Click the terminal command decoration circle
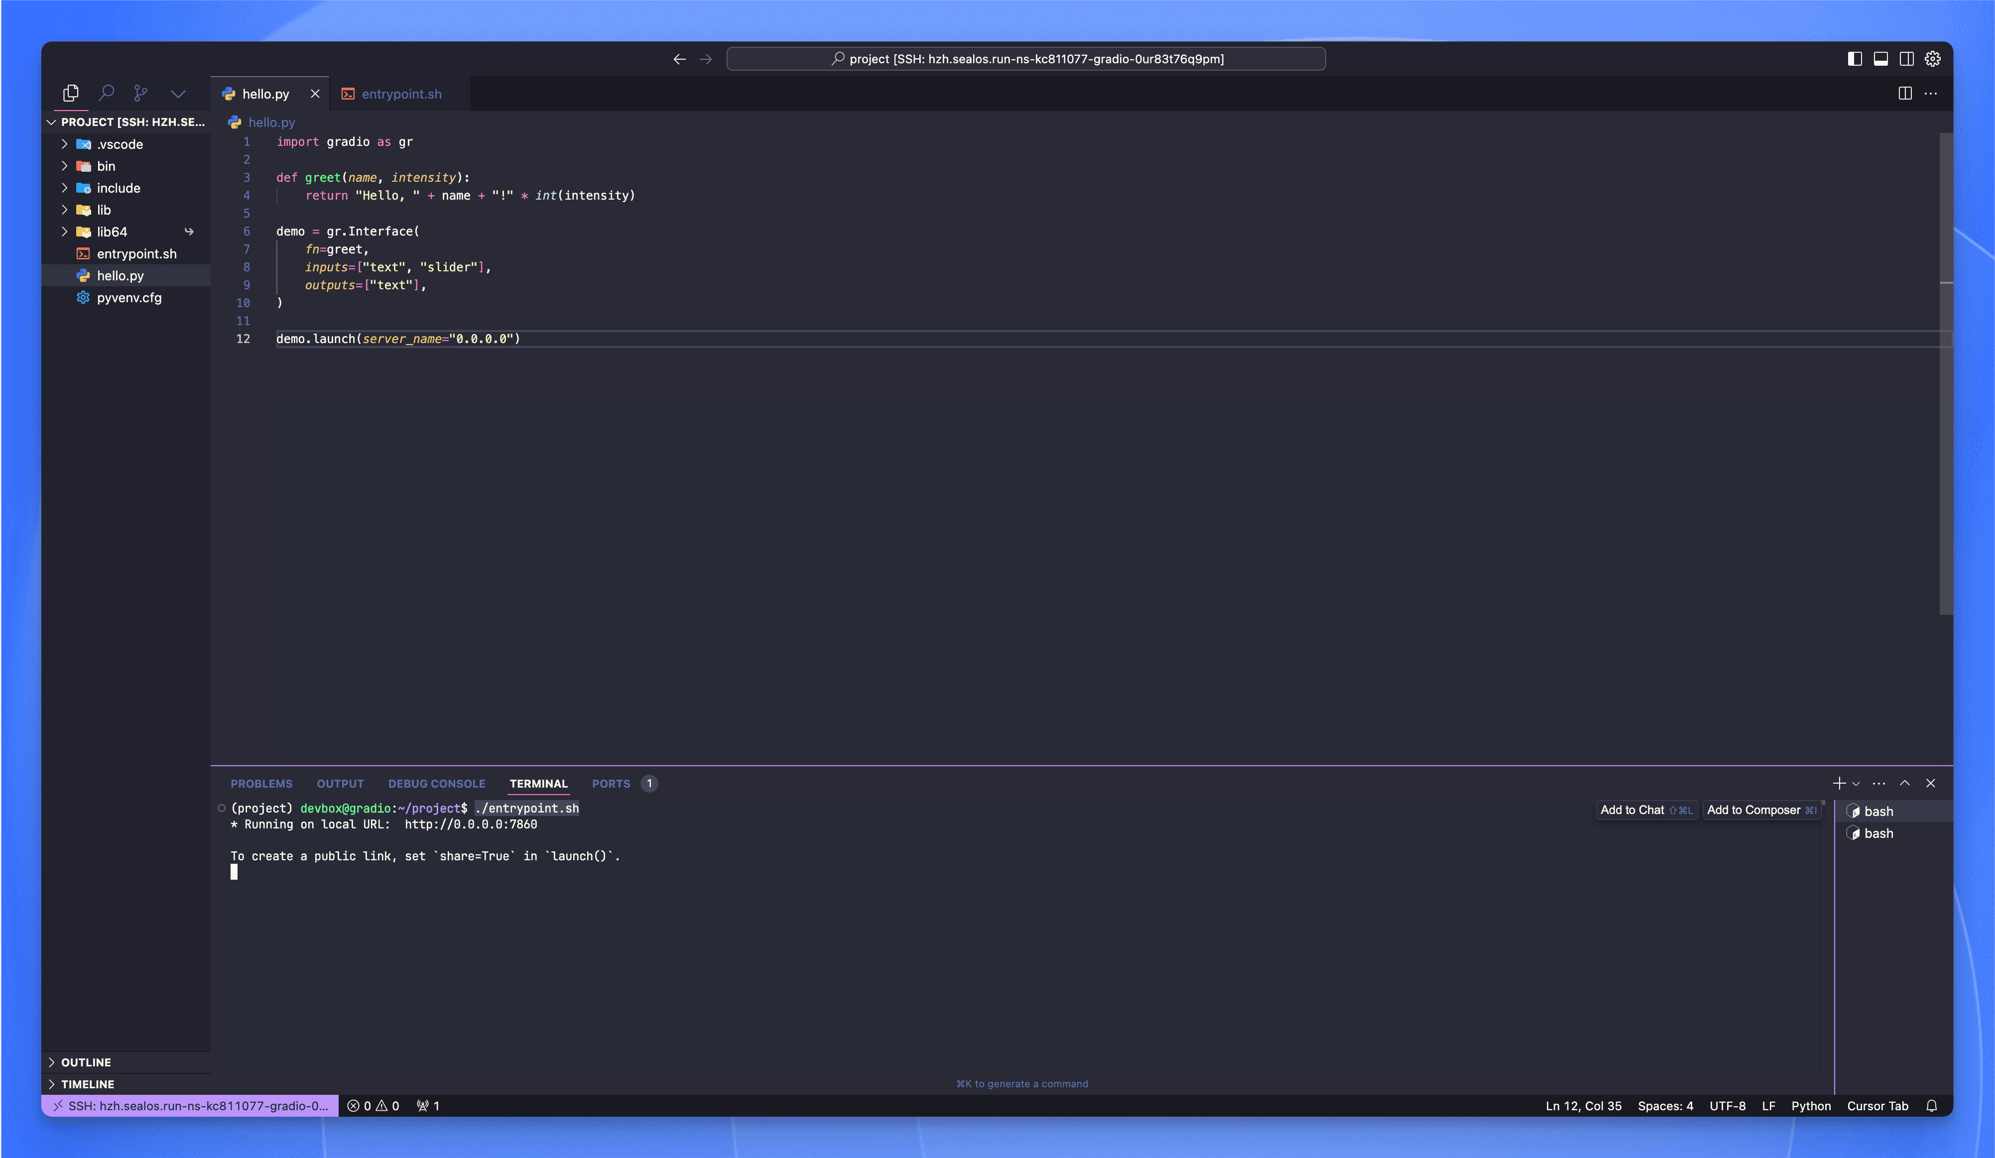The width and height of the screenshot is (1995, 1158). (x=222, y=808)
